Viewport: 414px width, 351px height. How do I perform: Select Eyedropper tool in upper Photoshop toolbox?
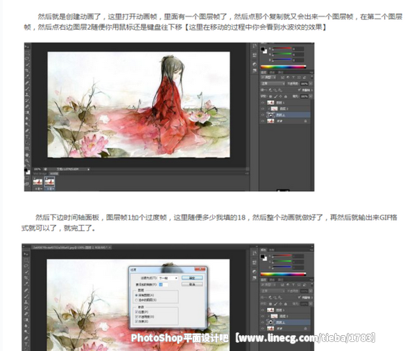[27, 76]
